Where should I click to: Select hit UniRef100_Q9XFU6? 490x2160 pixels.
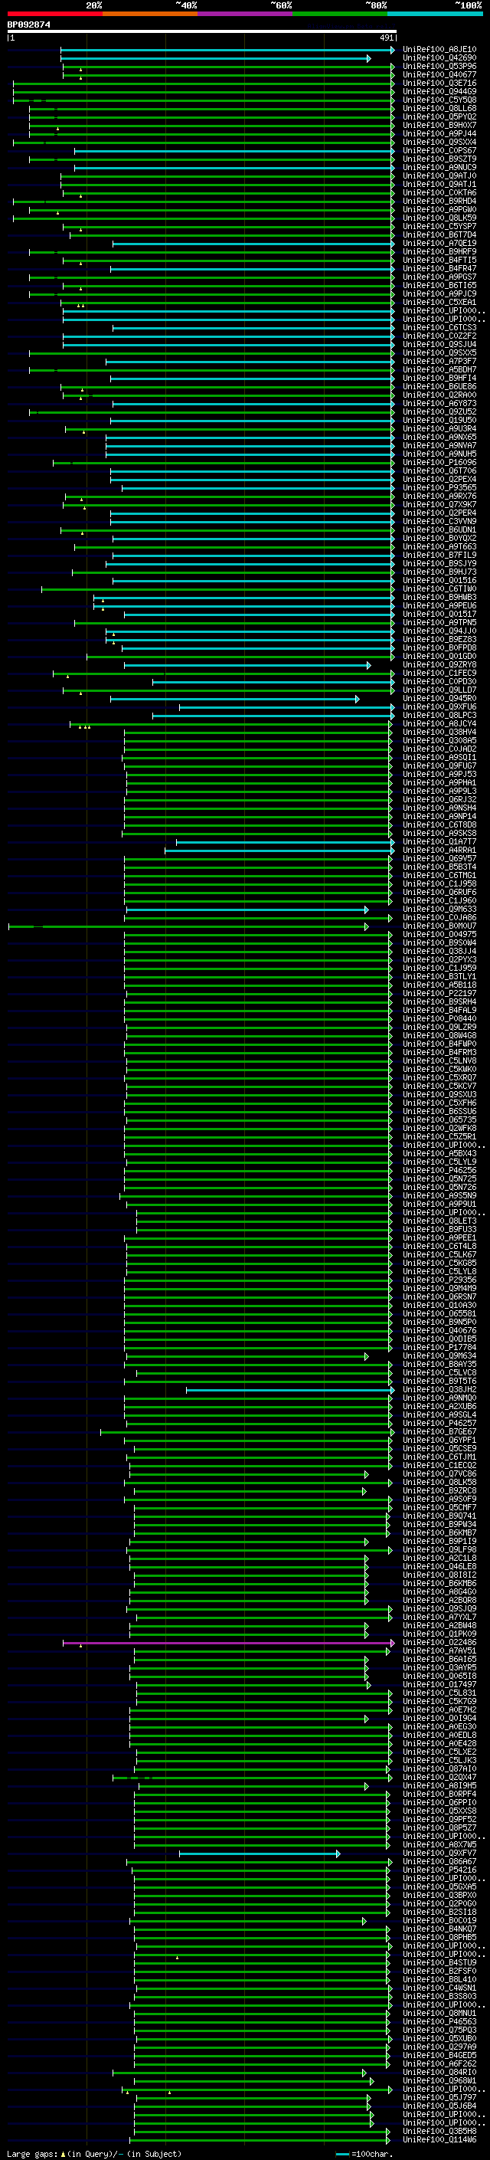439,707
